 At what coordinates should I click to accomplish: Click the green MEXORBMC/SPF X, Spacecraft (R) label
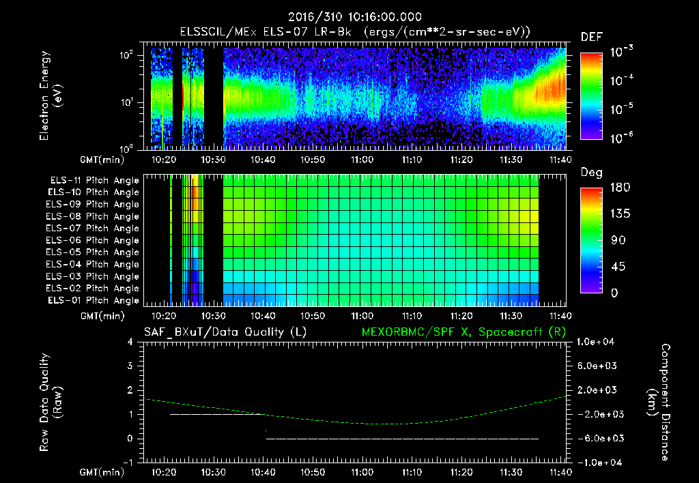463,332
